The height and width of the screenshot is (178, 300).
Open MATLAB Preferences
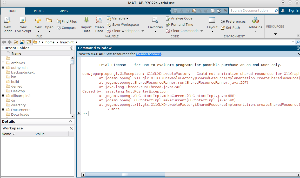point(233,21)
